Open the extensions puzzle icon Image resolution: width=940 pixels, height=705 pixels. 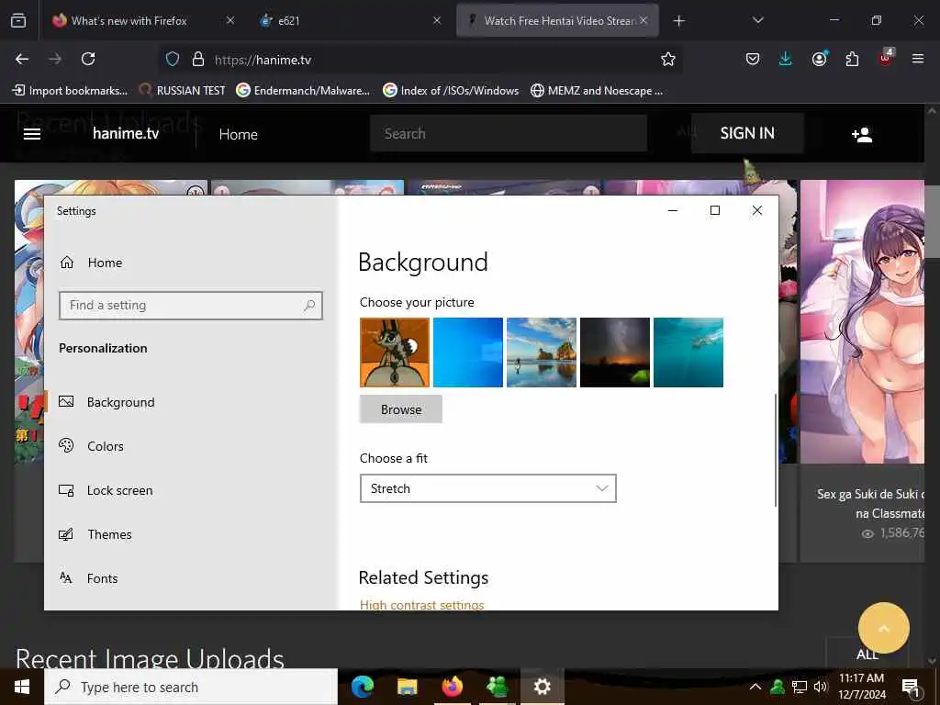pos(852,59)
